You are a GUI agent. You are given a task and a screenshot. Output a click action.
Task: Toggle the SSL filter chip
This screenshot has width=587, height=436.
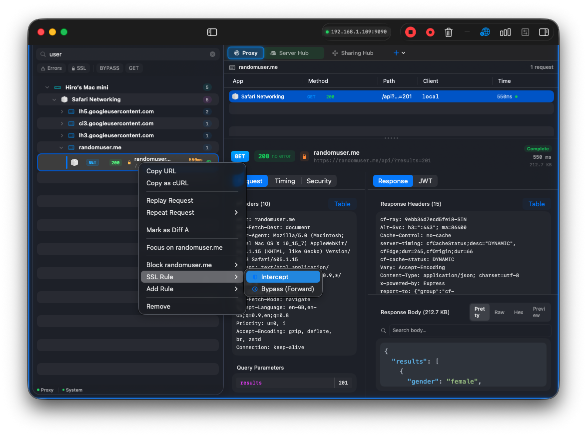(x=78, y=68)
